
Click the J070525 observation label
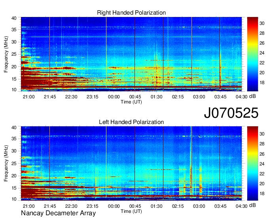[x=231, y=113]
